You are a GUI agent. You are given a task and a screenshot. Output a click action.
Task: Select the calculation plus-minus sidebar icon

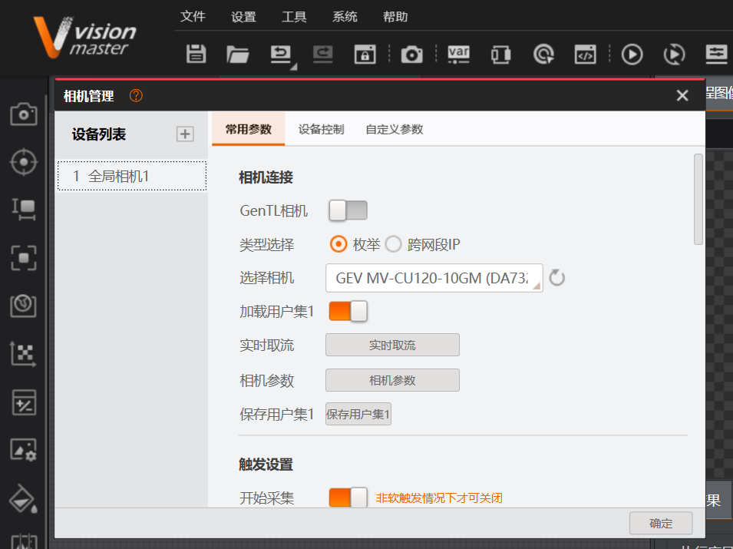pos(23,402)
